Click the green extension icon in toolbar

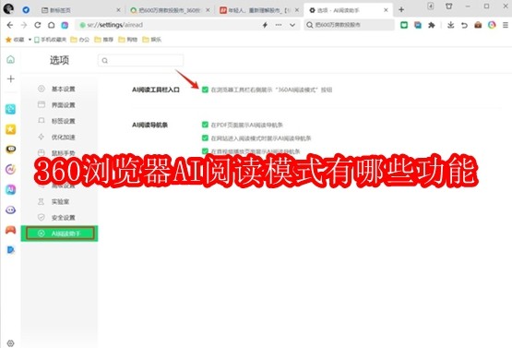[x=404, y=25]
